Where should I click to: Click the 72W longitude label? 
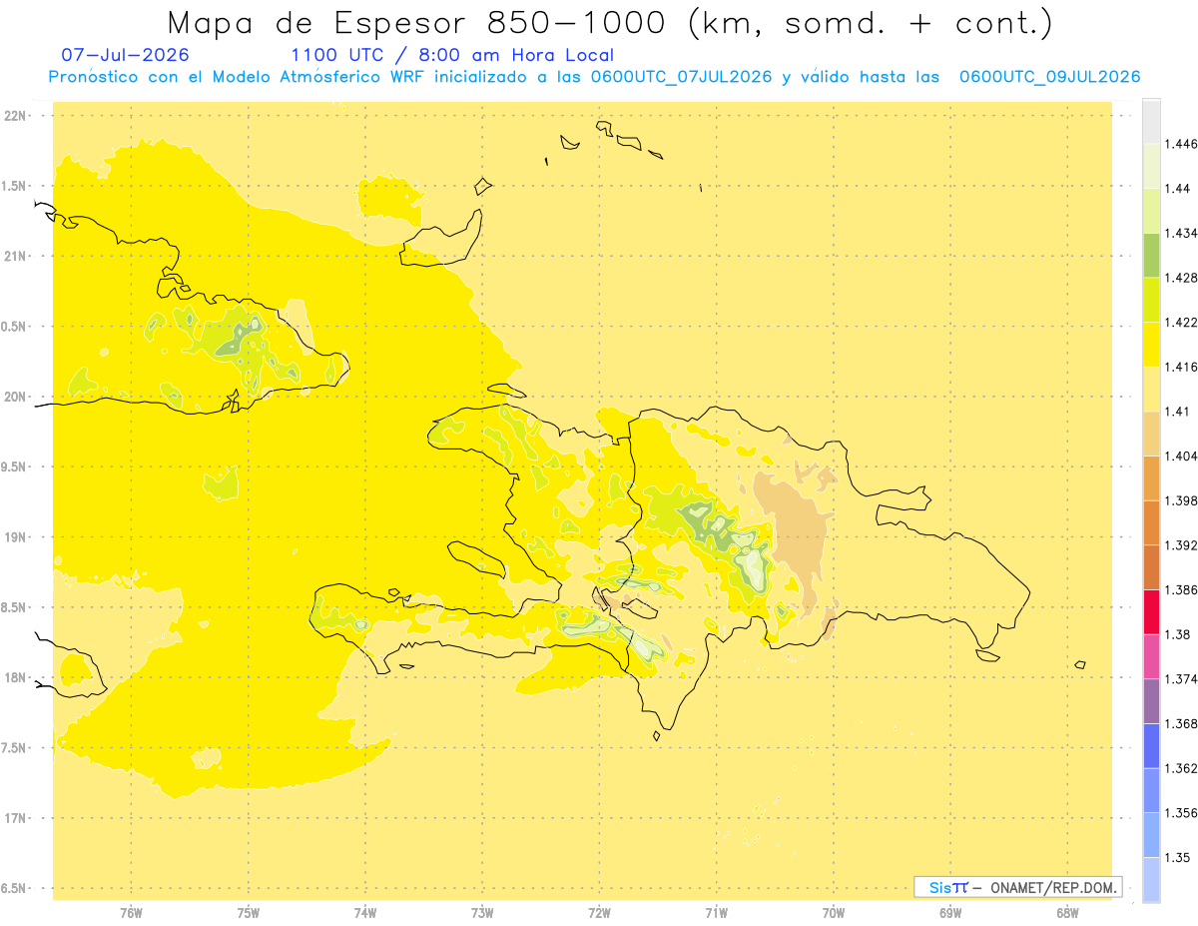tap(599, 913)
